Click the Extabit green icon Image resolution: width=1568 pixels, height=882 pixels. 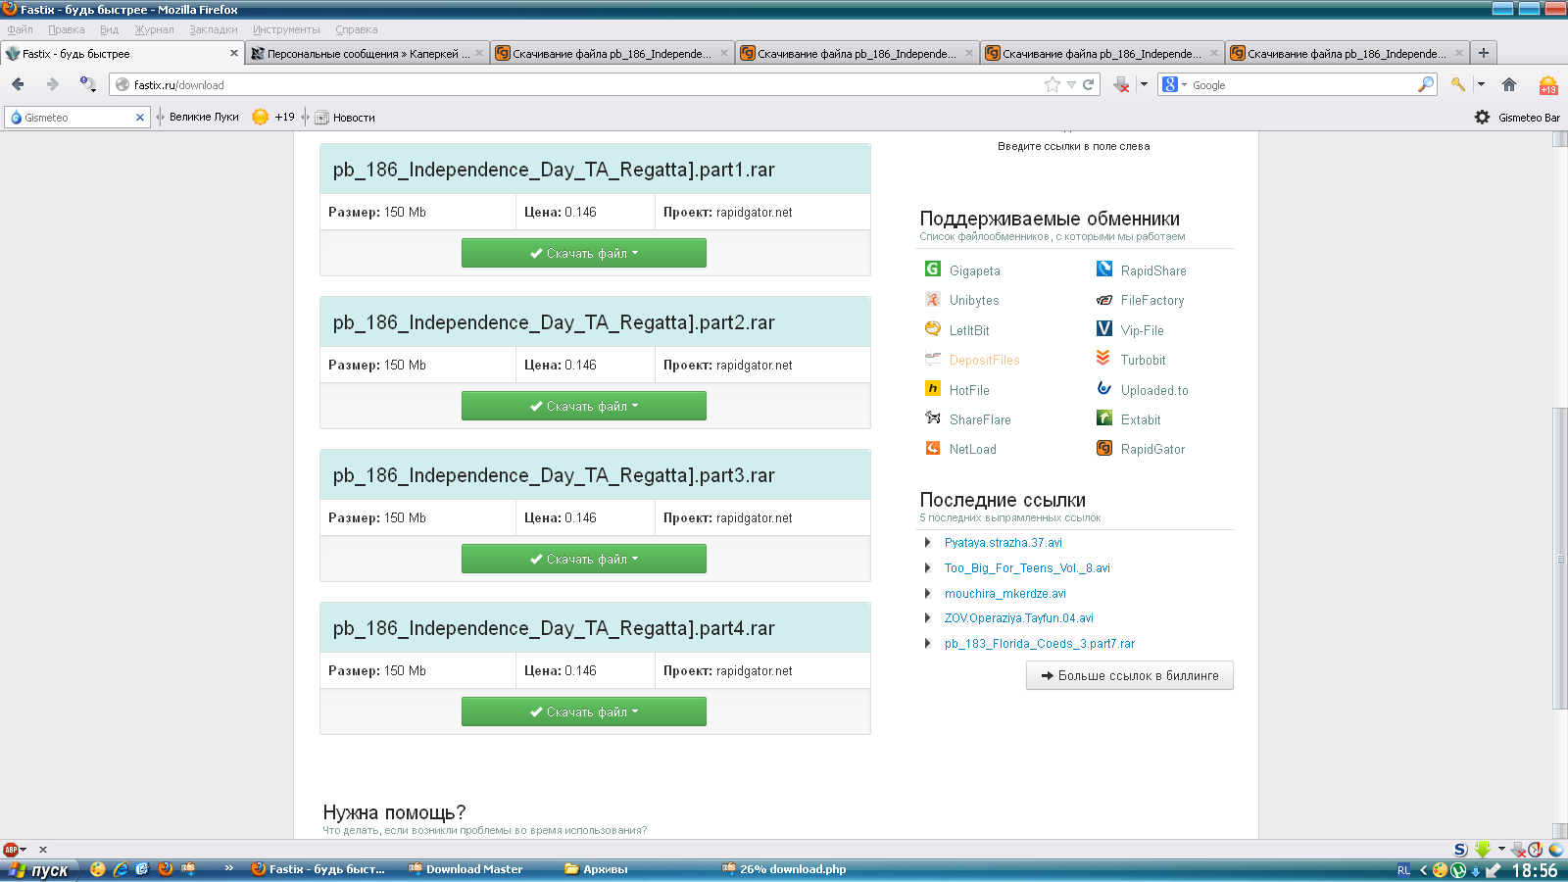point(1104,417)
